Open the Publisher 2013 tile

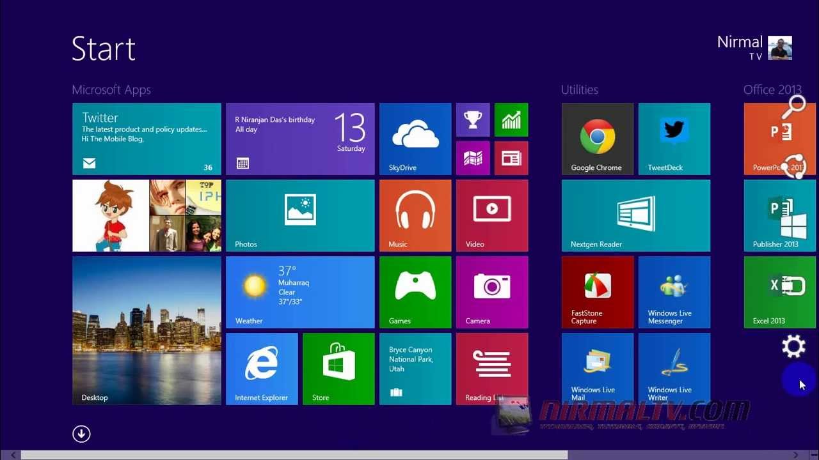tap(780, 215)
